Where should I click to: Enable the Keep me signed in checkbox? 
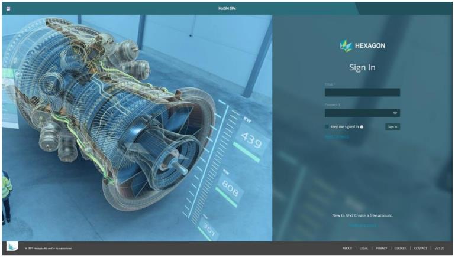[x=327, y=126]
